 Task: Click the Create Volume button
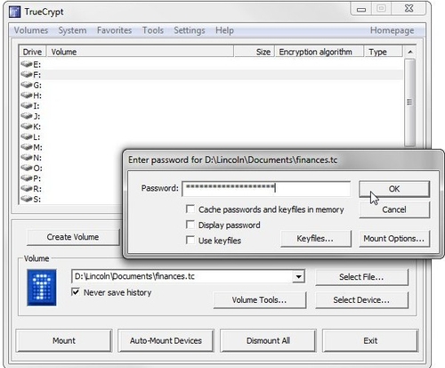(x=73, y=237)
